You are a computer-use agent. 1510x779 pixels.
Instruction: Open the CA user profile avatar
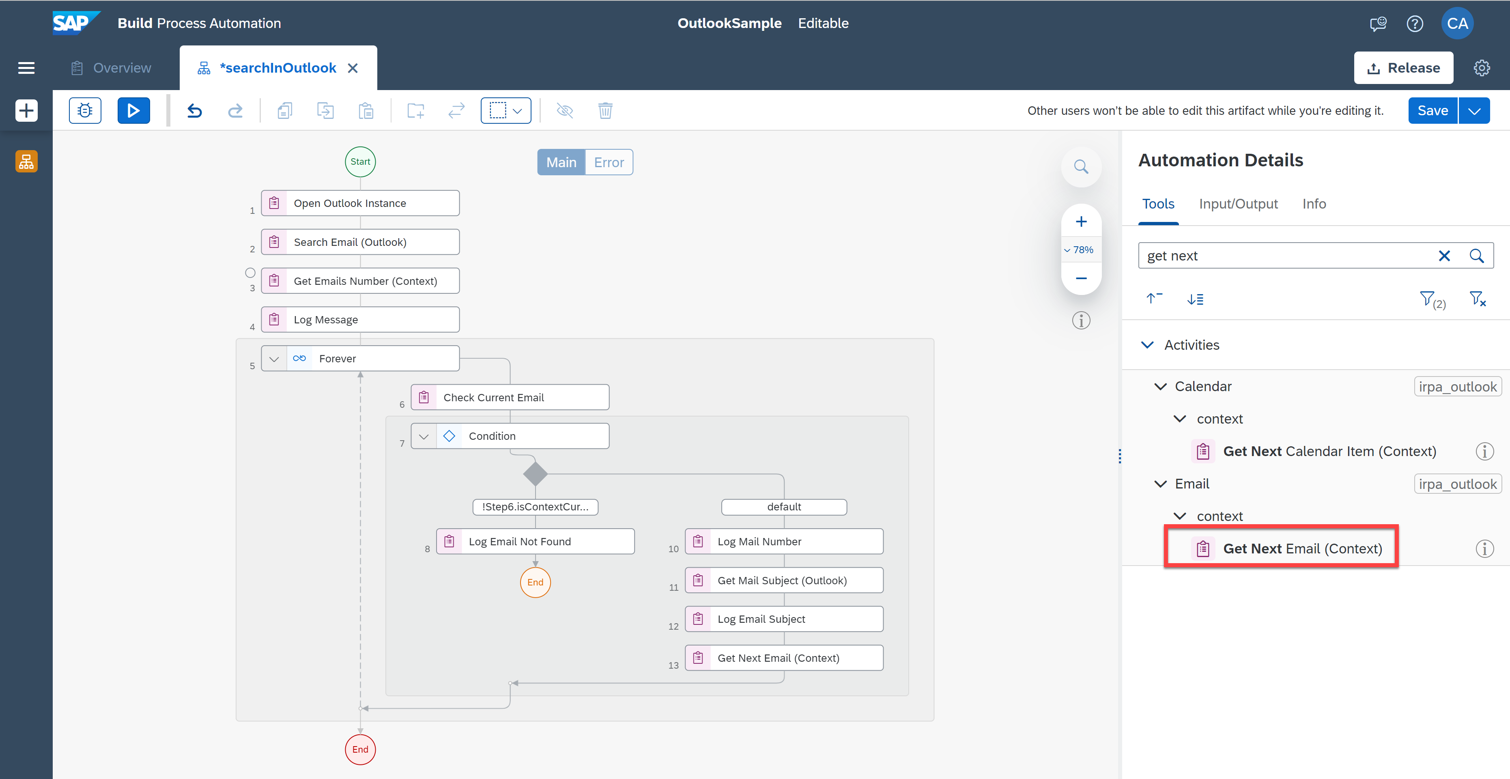click(x=1457, y=24)
